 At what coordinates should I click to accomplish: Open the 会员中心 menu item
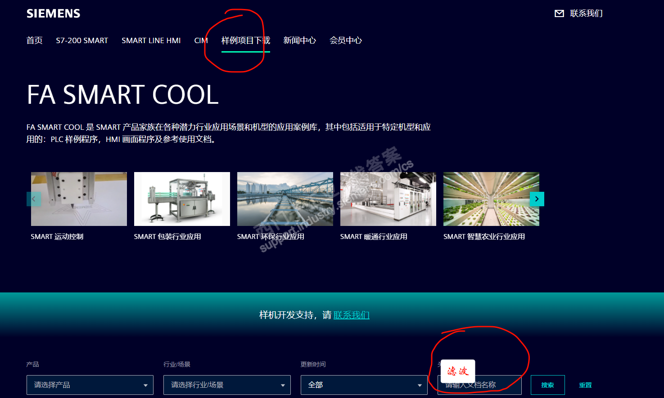[346, 40]
